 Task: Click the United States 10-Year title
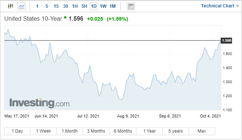click(33, 19)
